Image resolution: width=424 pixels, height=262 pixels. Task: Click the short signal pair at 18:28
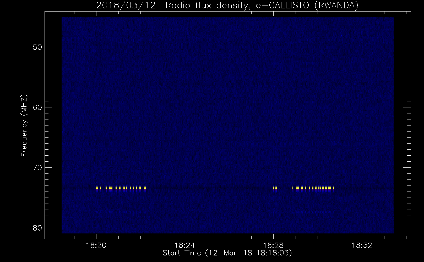point(275,188)
